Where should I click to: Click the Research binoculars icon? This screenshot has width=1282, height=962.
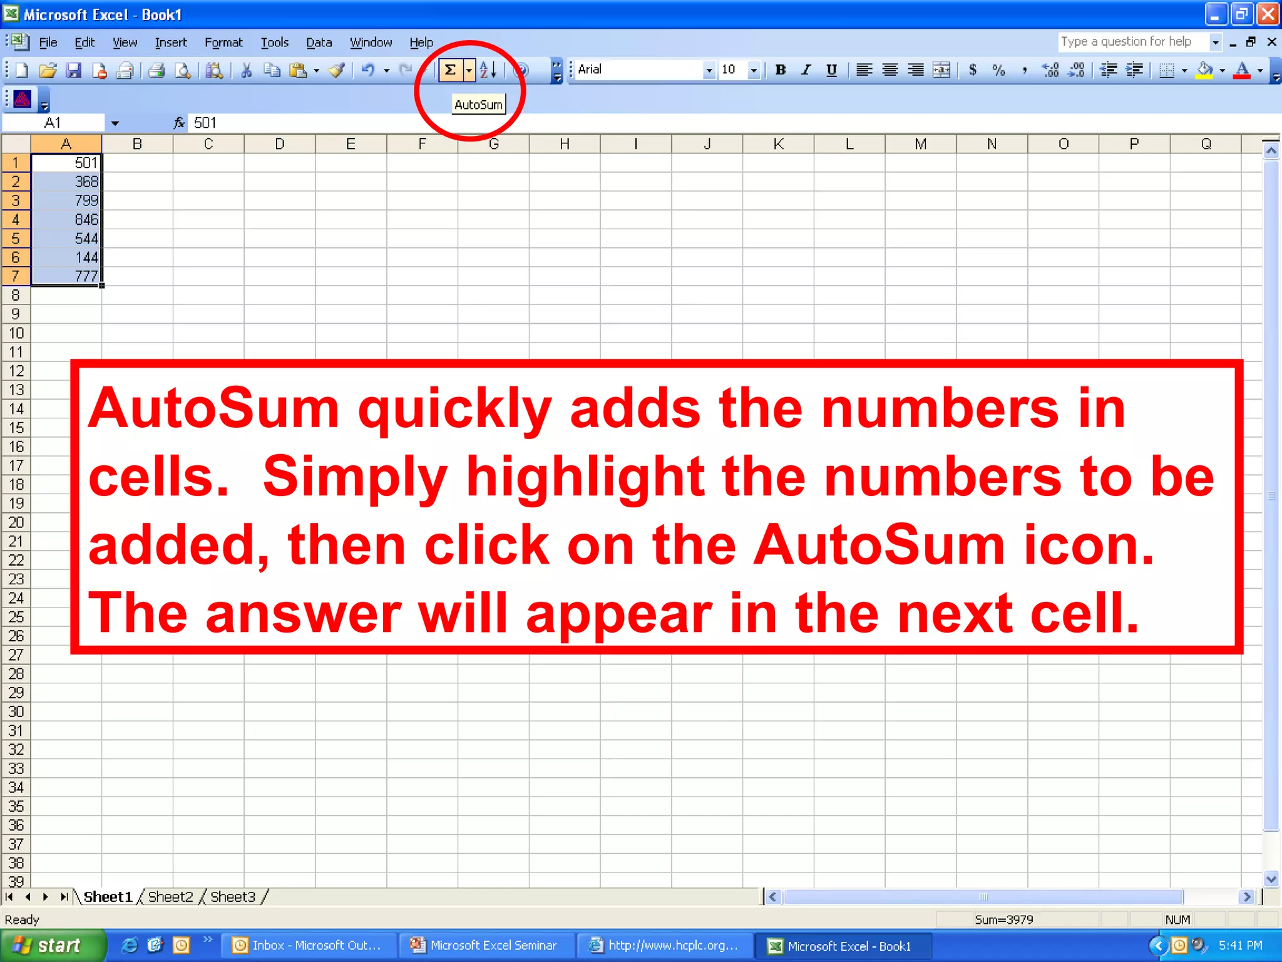click(x=214, y=70)
